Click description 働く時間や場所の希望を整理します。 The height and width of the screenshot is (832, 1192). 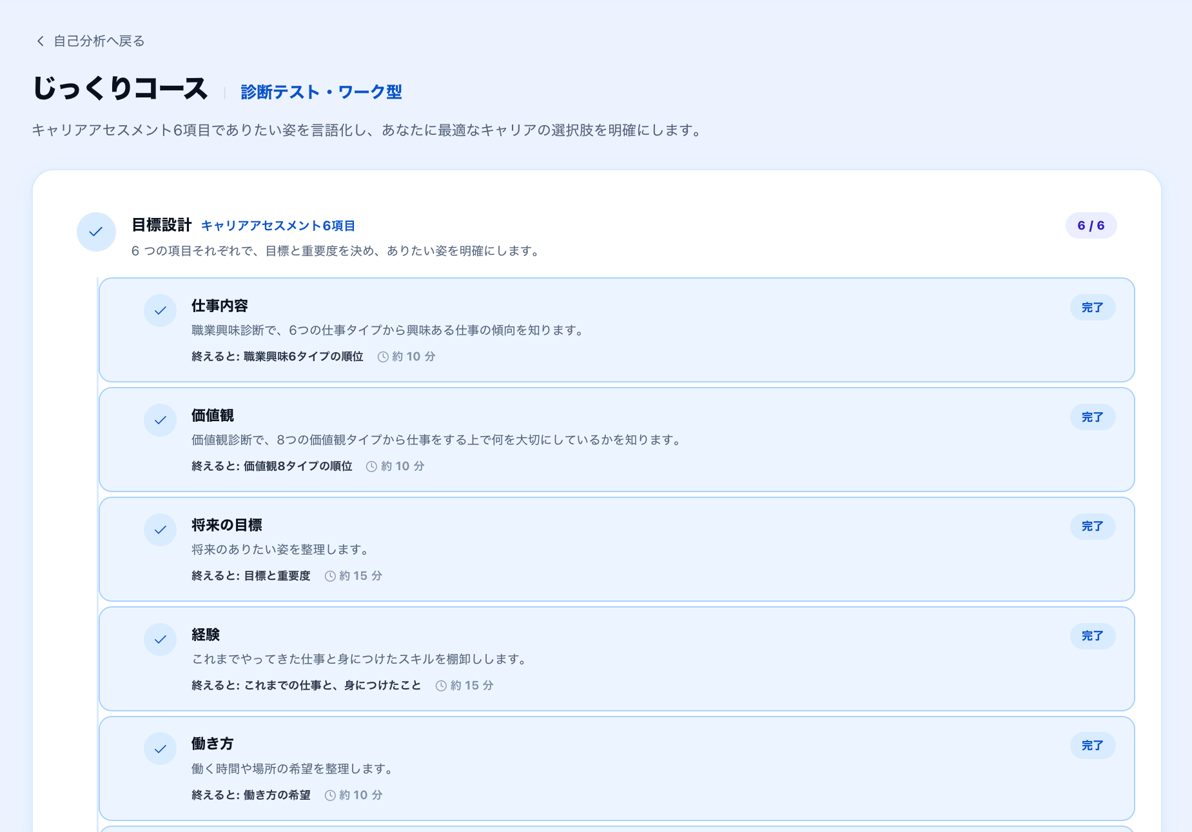coord(294,769)
